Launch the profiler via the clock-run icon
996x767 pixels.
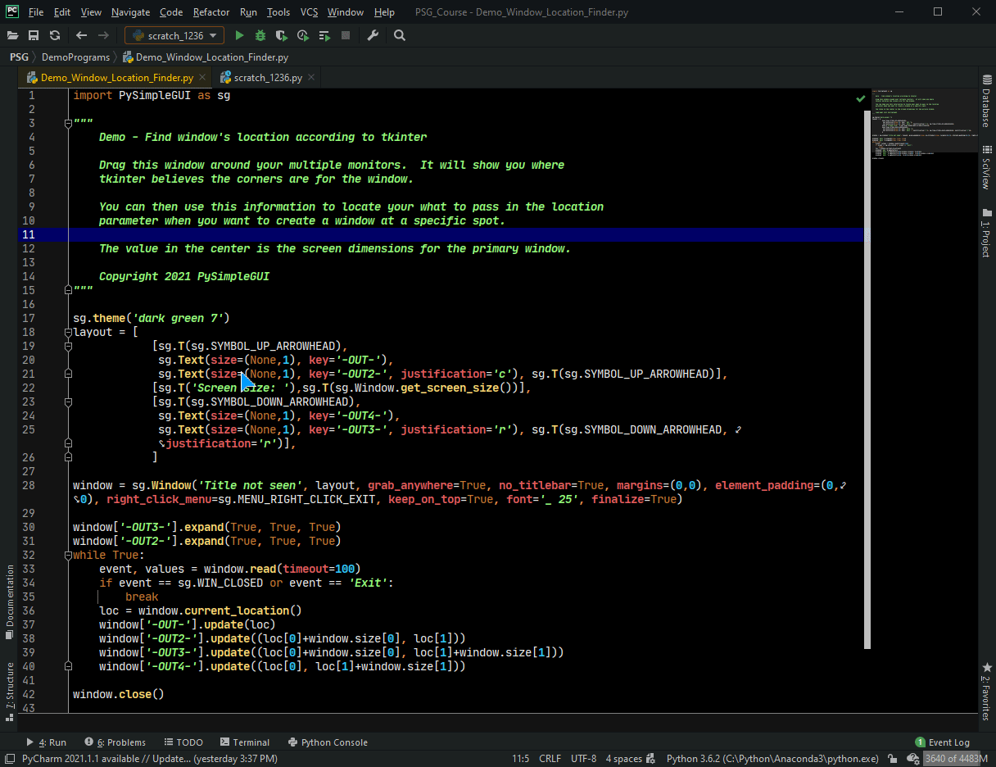pos(303,35)
